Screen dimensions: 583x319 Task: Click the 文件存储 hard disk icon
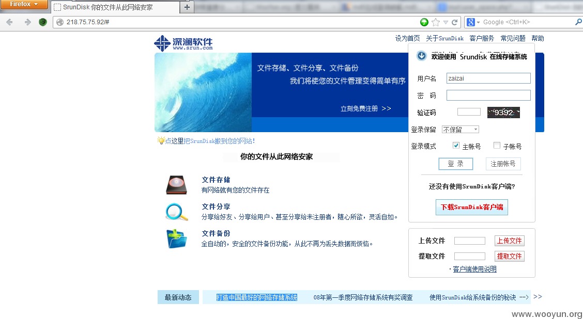176,185
